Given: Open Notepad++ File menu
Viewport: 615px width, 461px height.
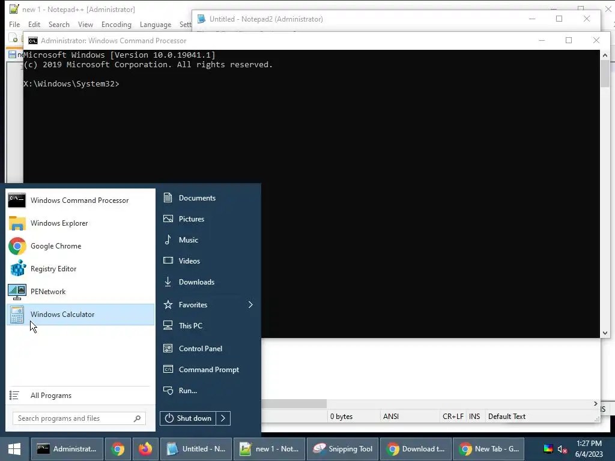Looking at the screenshot, I should point(14,24).
